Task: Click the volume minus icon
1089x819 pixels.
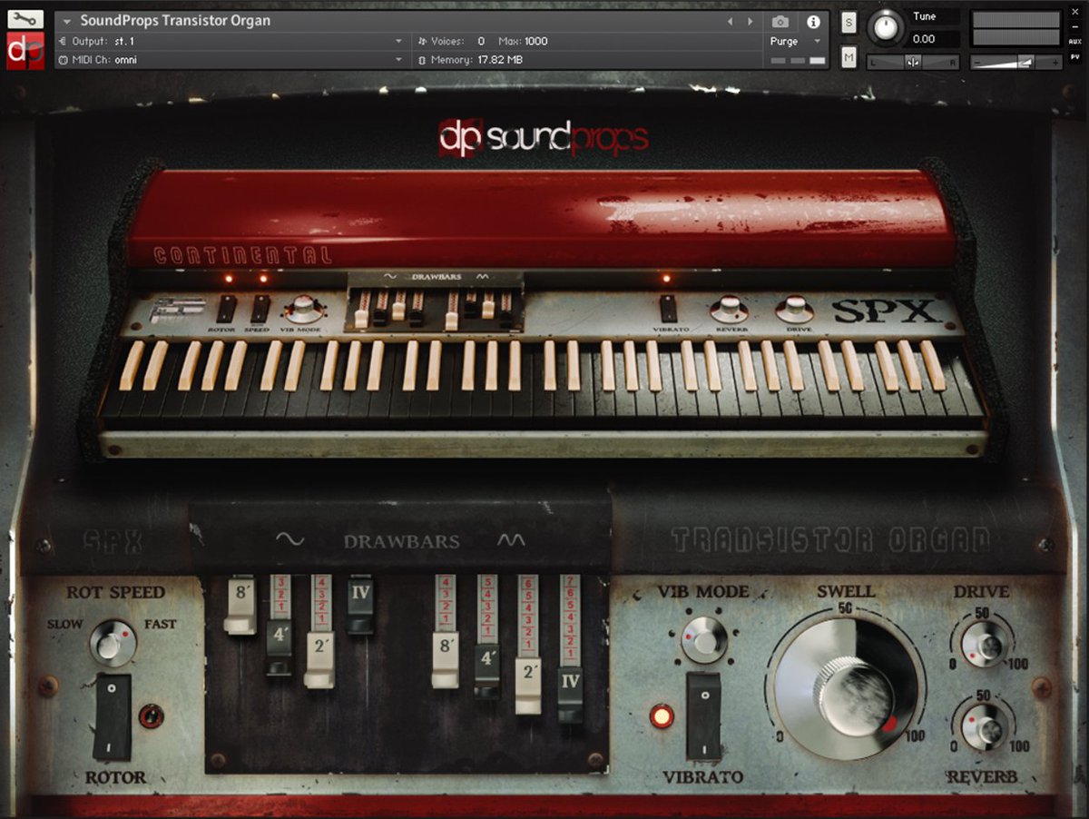Action: [978, 63]
